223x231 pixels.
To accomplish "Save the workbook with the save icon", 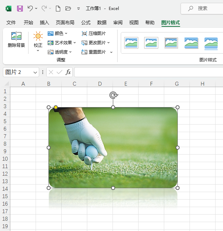I will 20,9.
